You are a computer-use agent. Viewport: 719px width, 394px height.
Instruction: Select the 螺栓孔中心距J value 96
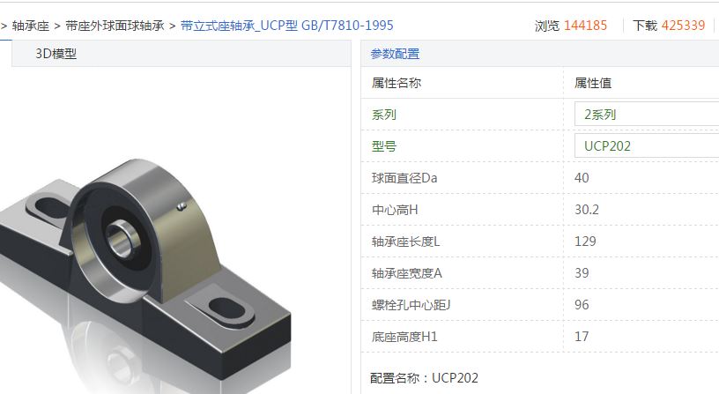pos(582,305)
